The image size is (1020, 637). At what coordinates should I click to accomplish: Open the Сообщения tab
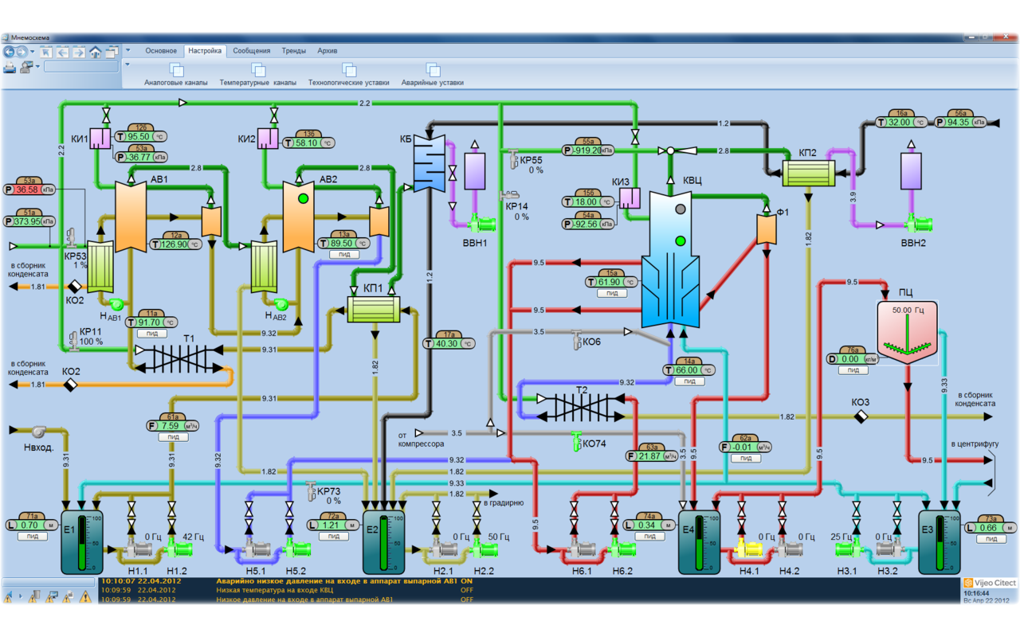tap(251, 51)
